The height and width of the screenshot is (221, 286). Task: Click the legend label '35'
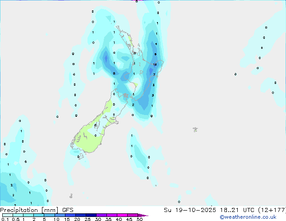pos(108,219)
